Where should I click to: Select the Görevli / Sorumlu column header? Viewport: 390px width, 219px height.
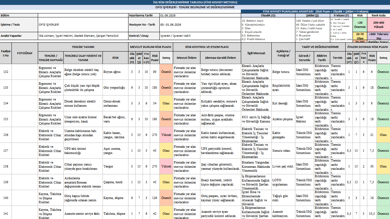305,58
